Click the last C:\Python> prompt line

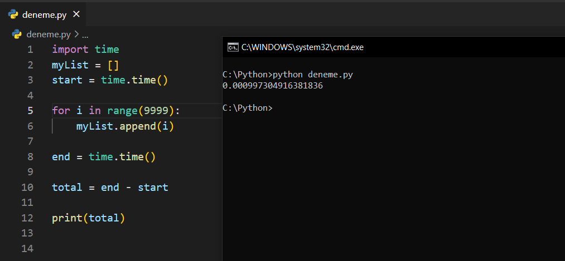247,108
